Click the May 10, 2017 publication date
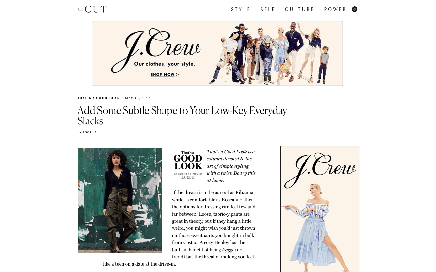This screenshot has height=272, width=436. (x=138, y=98)
